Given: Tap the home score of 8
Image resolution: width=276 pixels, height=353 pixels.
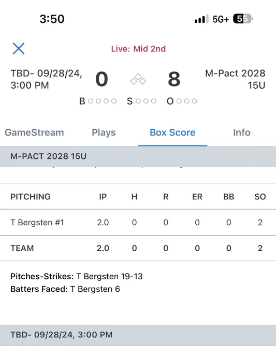Looking at the screenshot, I should 174,79.
